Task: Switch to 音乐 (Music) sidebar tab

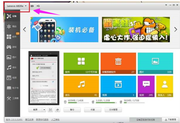Action: point(12,67)
